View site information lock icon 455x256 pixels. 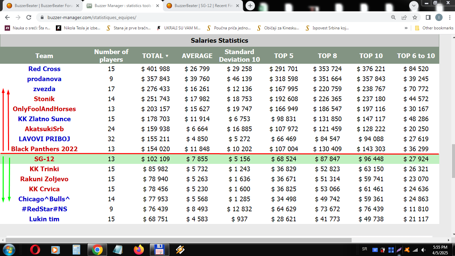(42, 17)
